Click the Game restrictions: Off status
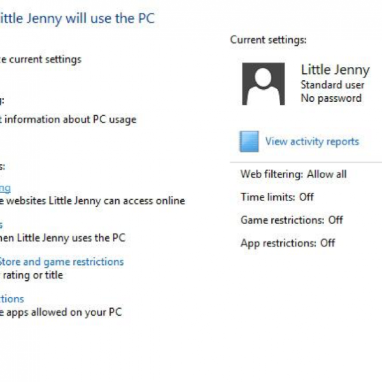The width and height of the screenshot is (382, 382). [x=292, y=220]
